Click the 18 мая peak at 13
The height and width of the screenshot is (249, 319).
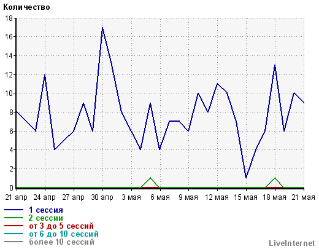coord(275,65)
